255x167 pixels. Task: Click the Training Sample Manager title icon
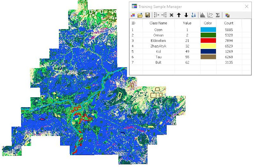point(134,6)
